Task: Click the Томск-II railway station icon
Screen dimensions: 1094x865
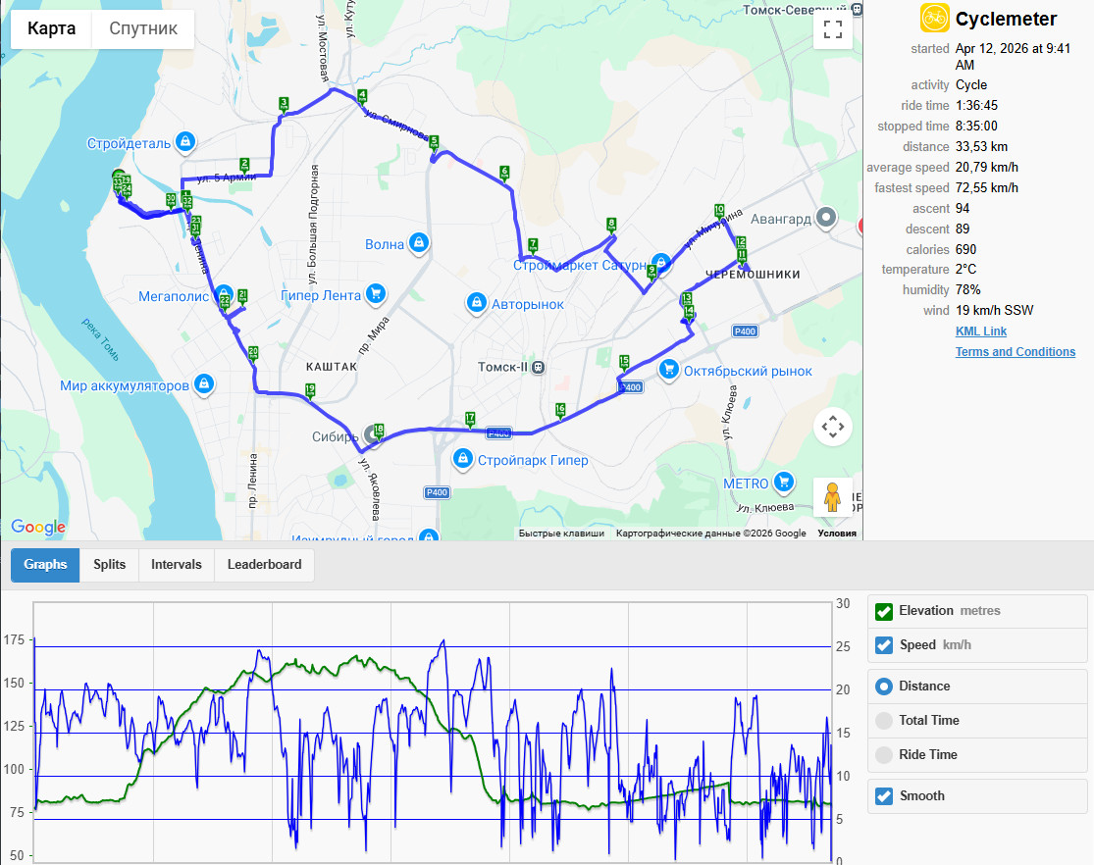Action: click(538, 367)
